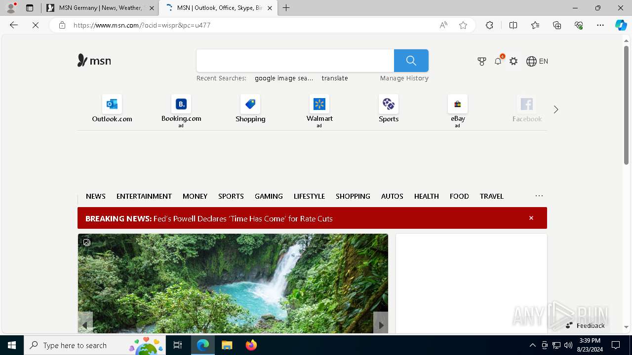Show next slide in carousel
The width and height of the screenshot is (632, 355).
pyautogui.click(x=381, y=325)
